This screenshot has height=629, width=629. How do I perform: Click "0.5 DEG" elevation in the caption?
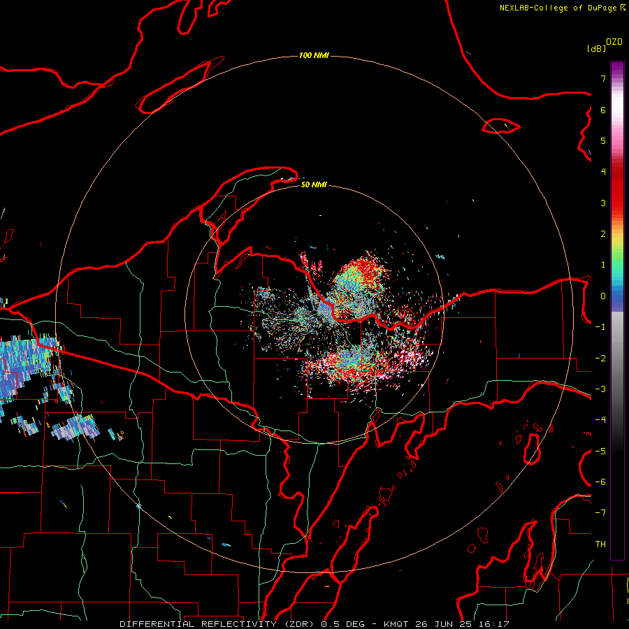[x=343, y=624]
